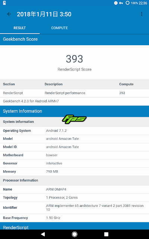Tap the bowser motherboard value
This screenshot has width=149, height=239.
(x=52, y=155)
